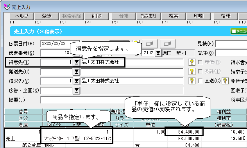Click the 印刷 button
The width and height of the screenshot is (247, 148).
point(199,16)
